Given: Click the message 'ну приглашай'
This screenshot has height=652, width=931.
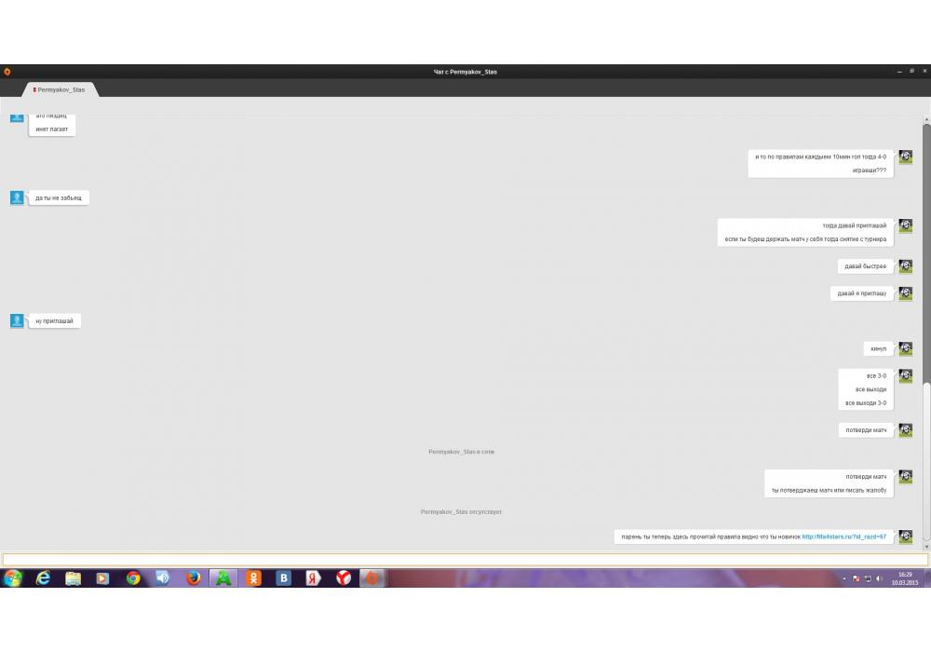Looking at the screenshot, I should [54, 320].
